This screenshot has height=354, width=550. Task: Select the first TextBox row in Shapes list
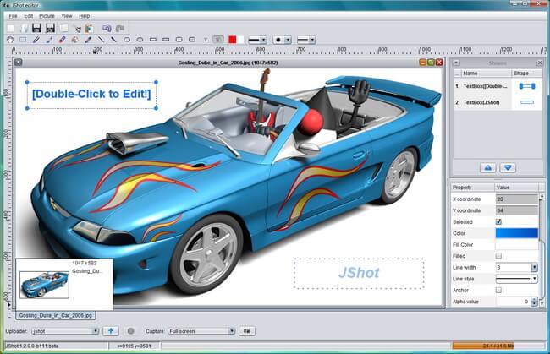pyautogui.click(x=498, y=86)
